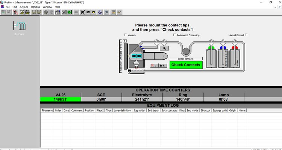Click the blue cross tool toolbar icon
The height and width of the screenshot is (150, 282).
(x=107, y=12)
